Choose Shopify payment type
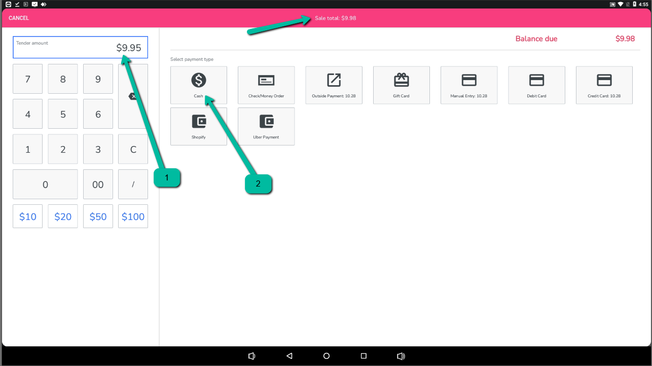 [198, 126]
